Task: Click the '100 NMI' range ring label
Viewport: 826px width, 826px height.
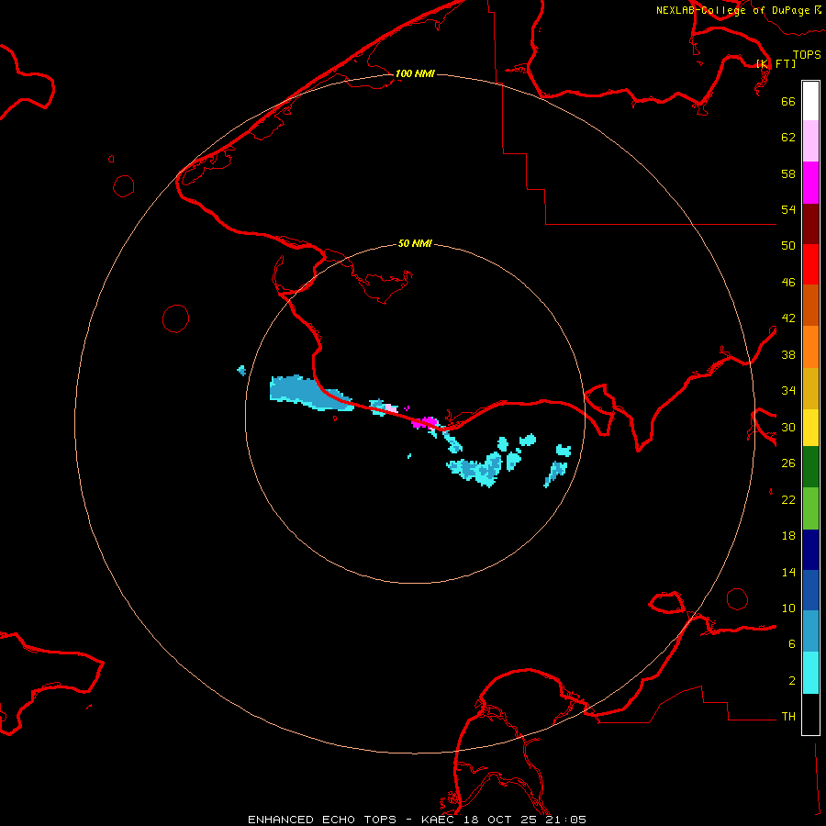Action: [x=415, y=73]
